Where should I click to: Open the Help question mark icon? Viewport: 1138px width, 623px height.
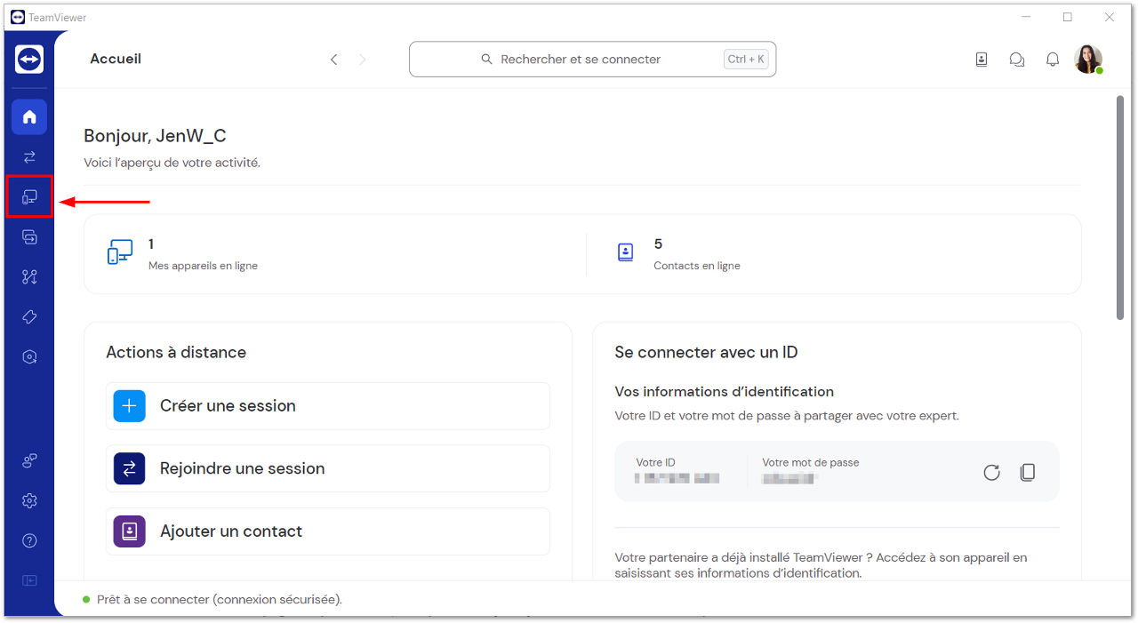pos(29,540)
